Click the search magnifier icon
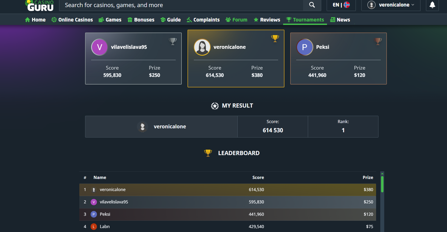 312,5
